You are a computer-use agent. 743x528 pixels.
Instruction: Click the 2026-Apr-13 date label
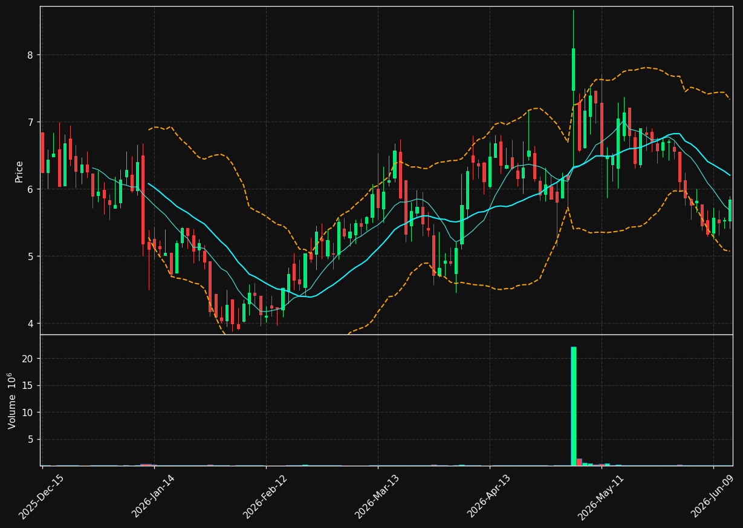click(489, 497)
